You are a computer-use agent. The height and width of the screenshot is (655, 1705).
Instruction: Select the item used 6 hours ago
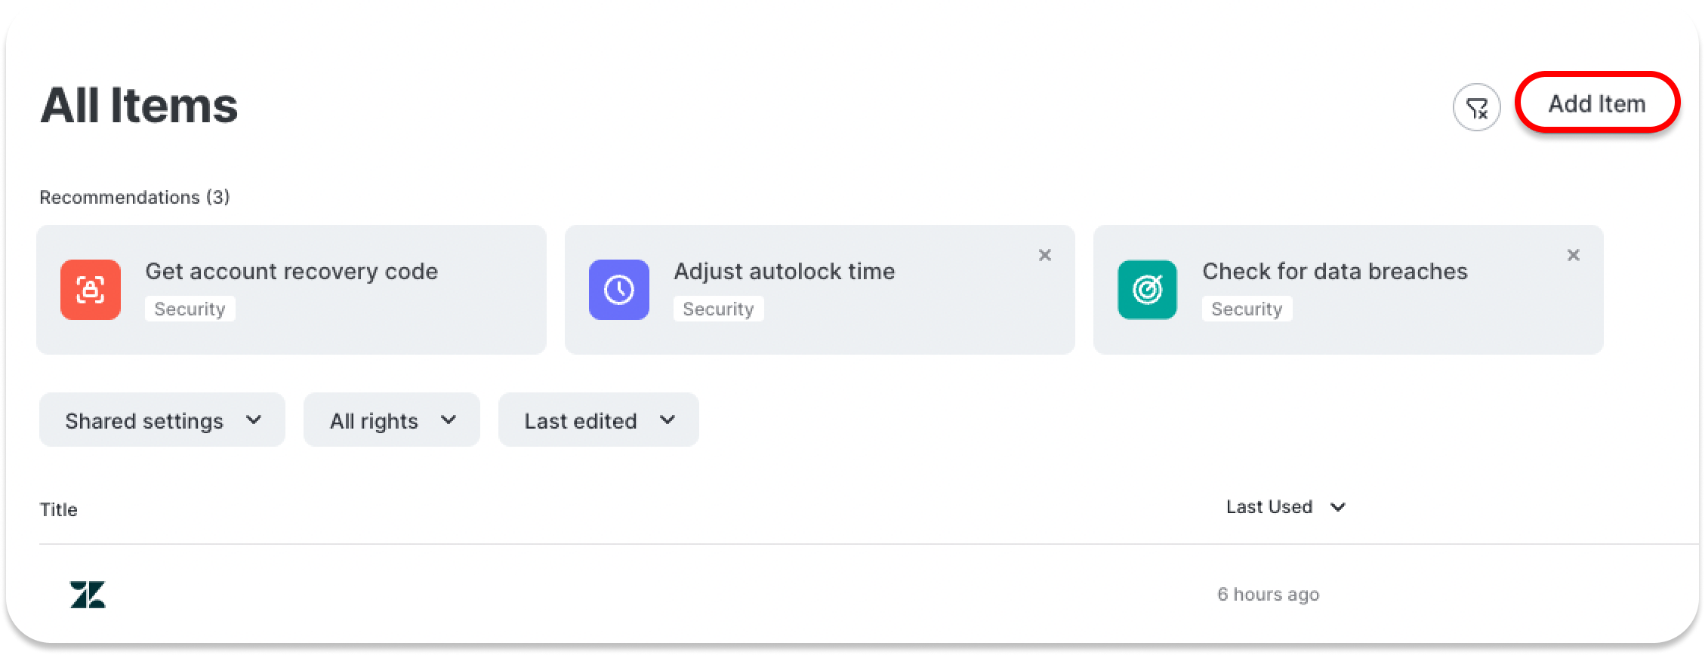tap(868, 595)
